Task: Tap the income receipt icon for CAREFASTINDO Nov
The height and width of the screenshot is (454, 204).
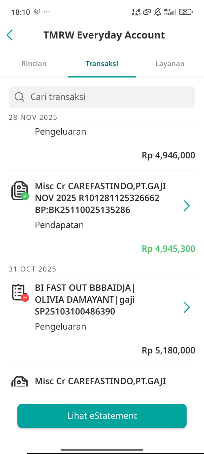Action: pyautogui.click(x=20, y=191)
